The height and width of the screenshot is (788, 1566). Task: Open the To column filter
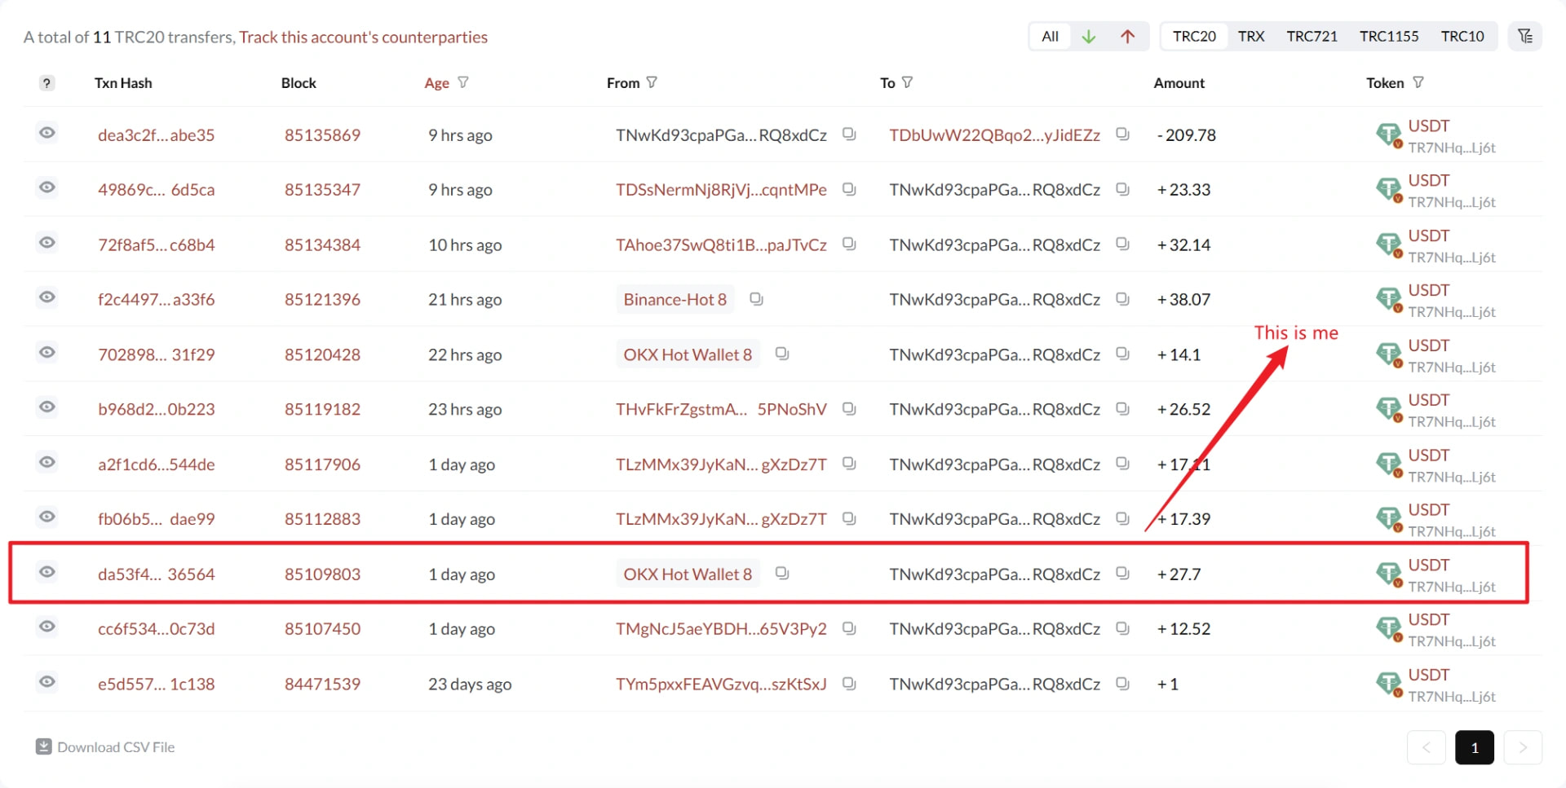pyautogui.click(x=907, y=82)
